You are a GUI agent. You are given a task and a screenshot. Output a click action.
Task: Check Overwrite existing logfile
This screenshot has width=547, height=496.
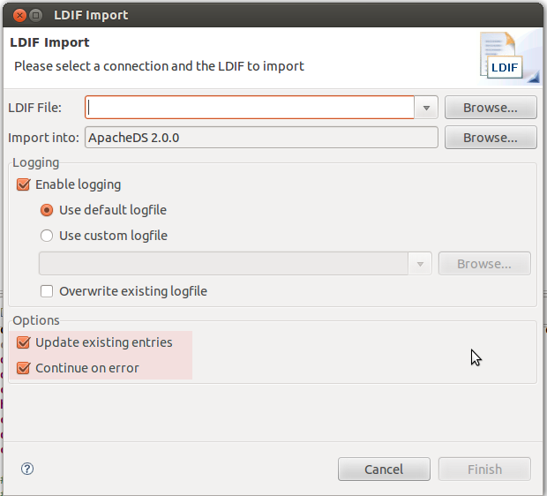click(x=47, y=291)
